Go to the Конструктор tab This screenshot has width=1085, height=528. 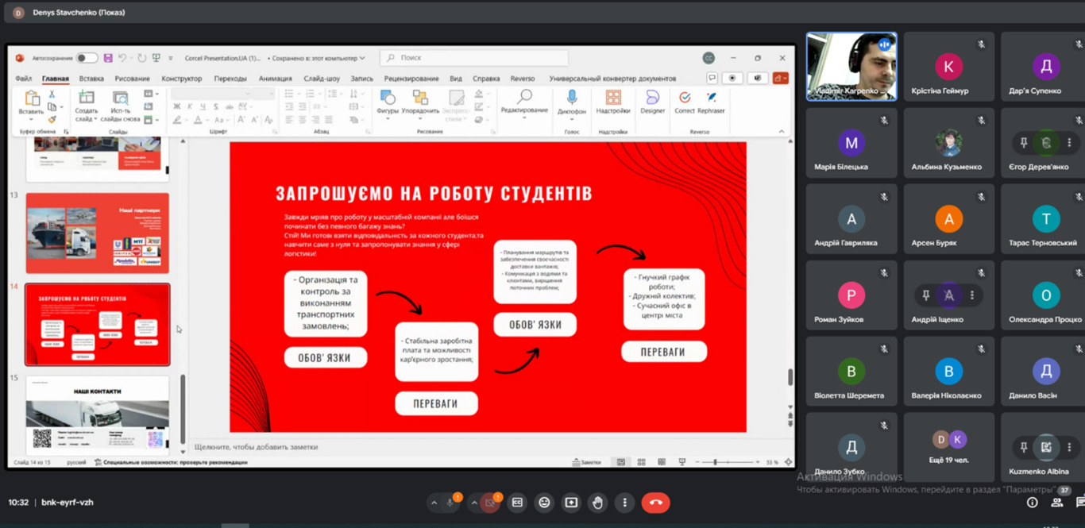(x=182, y=79)
